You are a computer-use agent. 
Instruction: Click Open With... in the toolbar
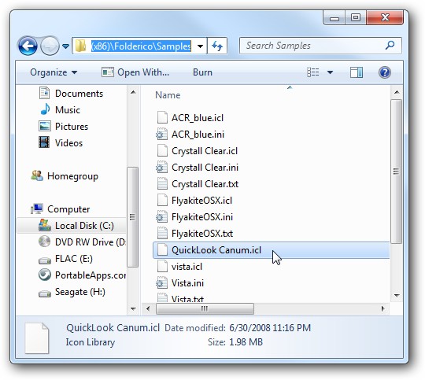point(135,72)
